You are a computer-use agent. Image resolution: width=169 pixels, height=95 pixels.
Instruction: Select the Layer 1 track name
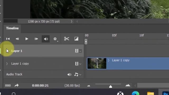pyautogui.click(x=17, y=51)
